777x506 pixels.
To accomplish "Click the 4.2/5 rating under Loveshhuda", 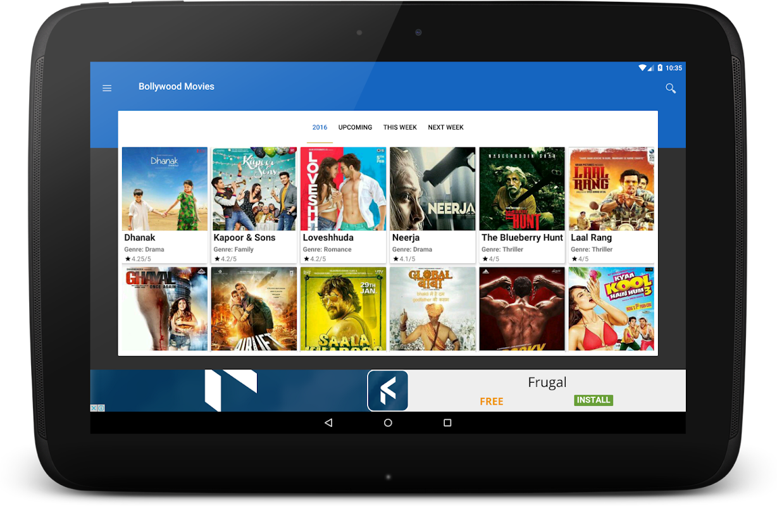I will click(x=314, y=259).
